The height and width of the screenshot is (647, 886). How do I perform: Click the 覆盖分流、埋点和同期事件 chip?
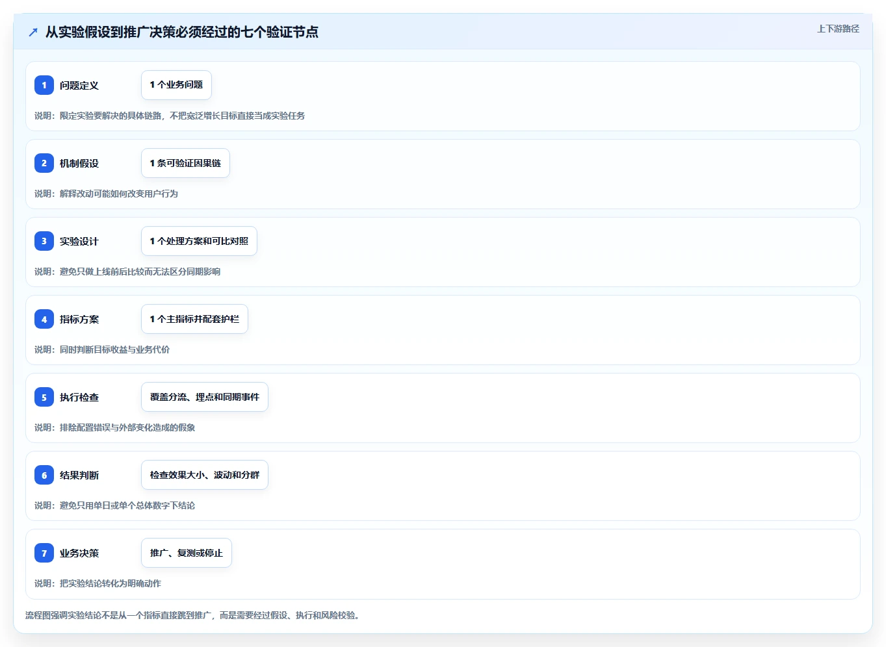[205, 397]
